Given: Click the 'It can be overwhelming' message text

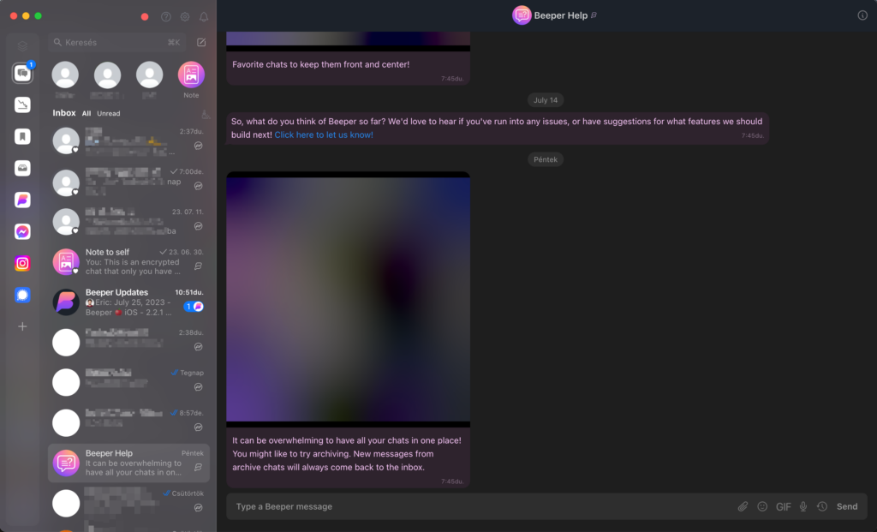Looking at the screenshot, I should (347, 454).
